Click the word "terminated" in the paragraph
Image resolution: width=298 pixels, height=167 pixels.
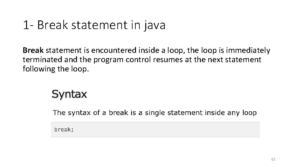coord(42,59)
